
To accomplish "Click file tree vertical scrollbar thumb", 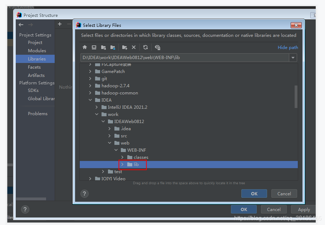I will pyautogui.click(x=296, y=97).
